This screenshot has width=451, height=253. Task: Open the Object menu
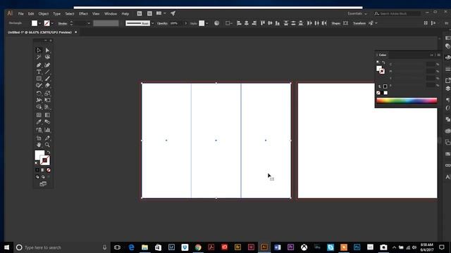44,13
